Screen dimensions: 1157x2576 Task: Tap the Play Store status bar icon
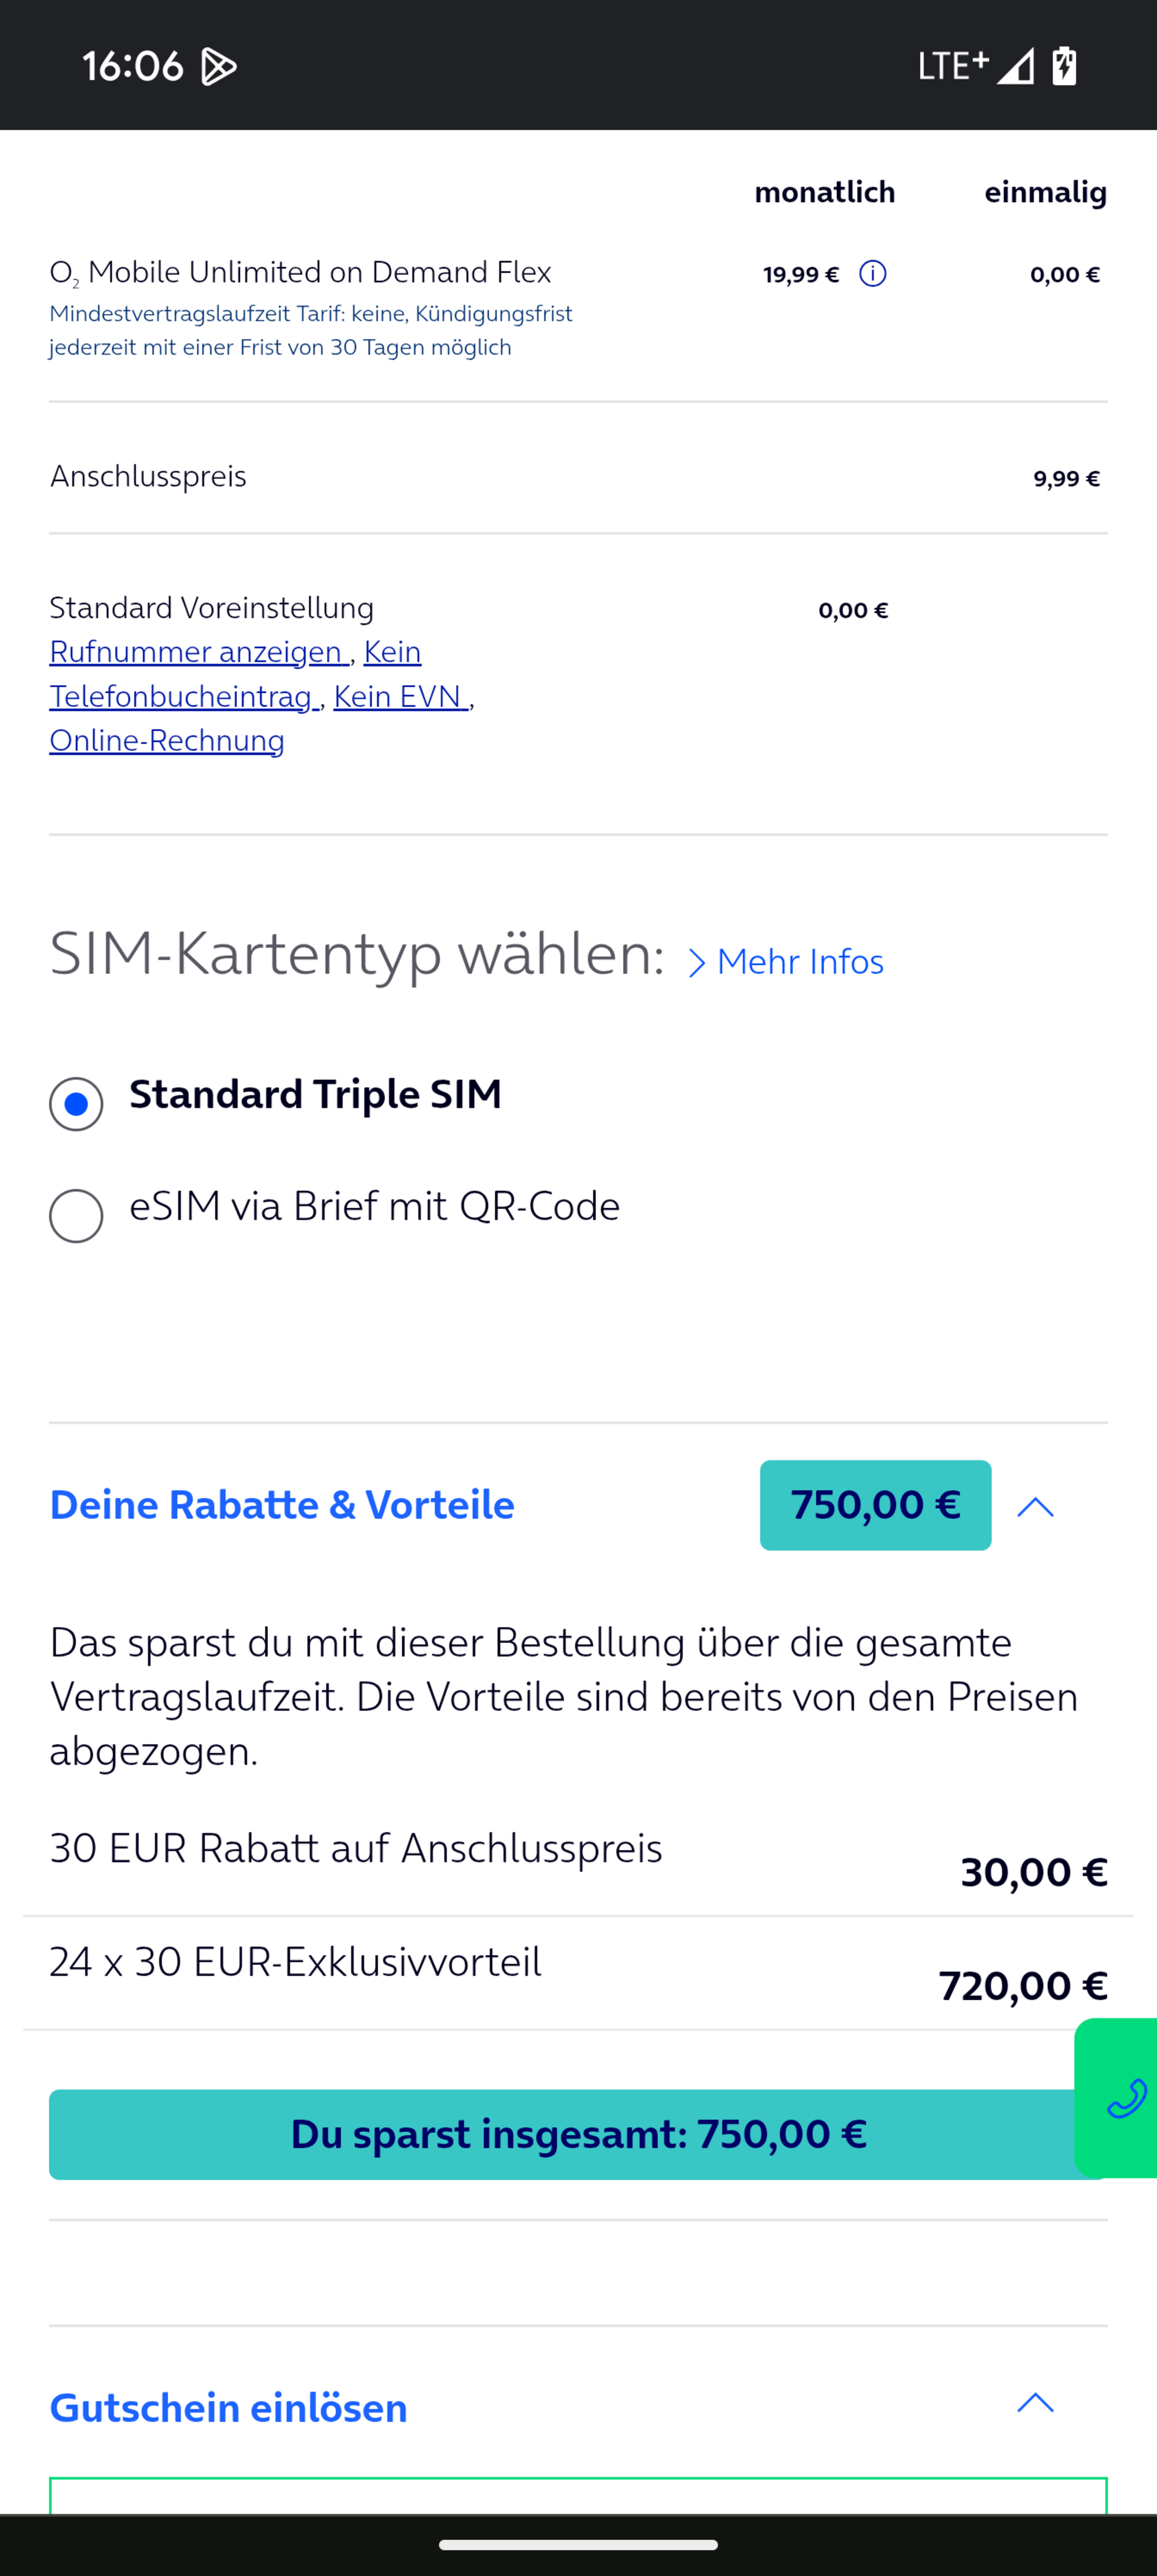219,67
